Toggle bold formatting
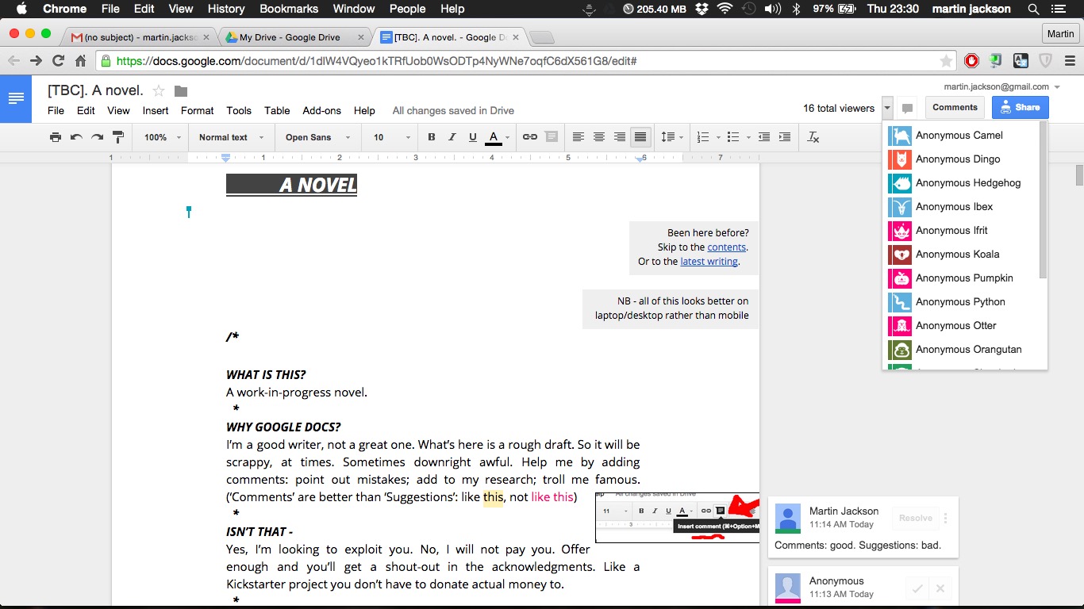Image resolution: width=1084 pixels, height=609 pixels. (432, 137)
